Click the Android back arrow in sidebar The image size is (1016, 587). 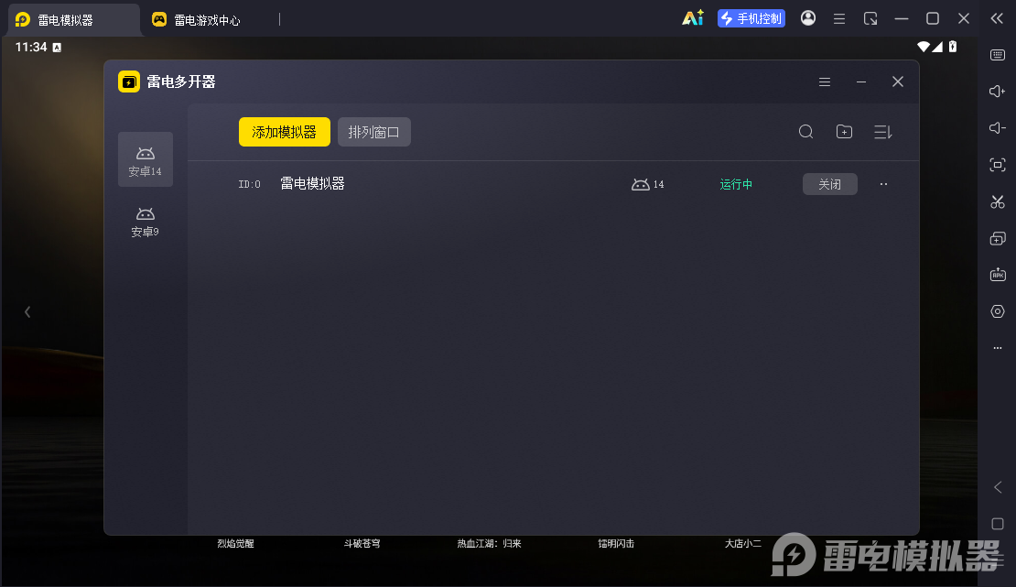998,487
